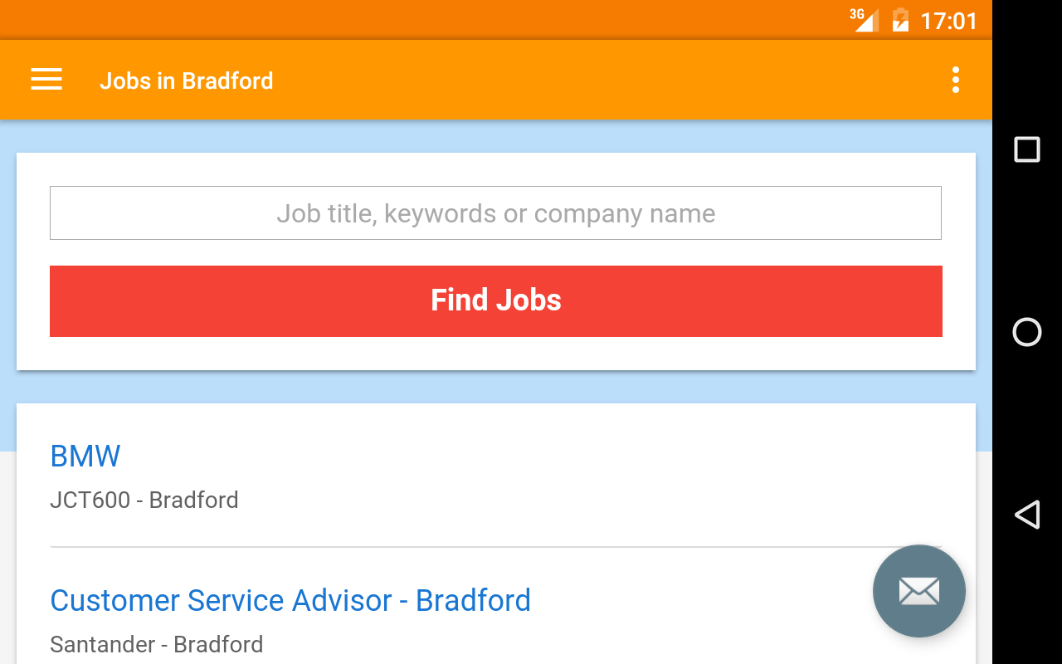The height and width of the screenshot is (664, 1062).
Task: Tap the Jobs in Bradford title
Action: coord(187,81)
